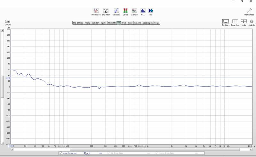Click horizontal scrollbar right arrow

tap(251, 149)
